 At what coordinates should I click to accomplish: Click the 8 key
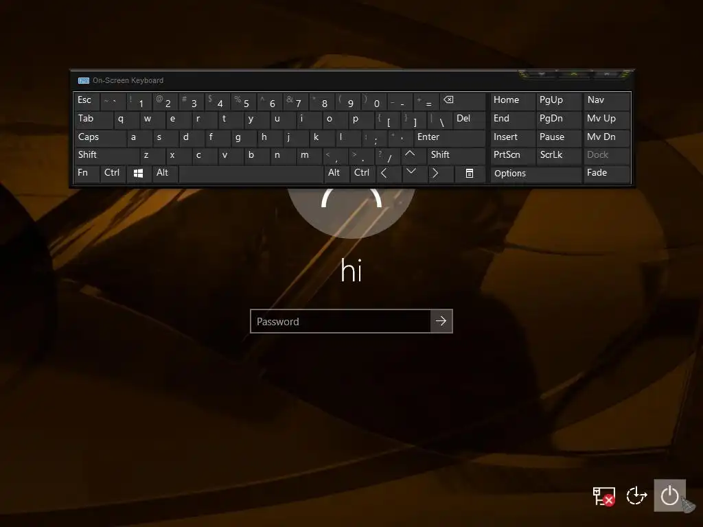[x=322, y=102]
